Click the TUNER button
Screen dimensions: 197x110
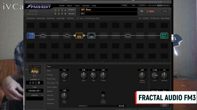pos(124,5)
